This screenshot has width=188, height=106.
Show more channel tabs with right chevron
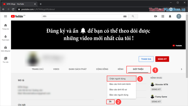click(x=182, y=69)
